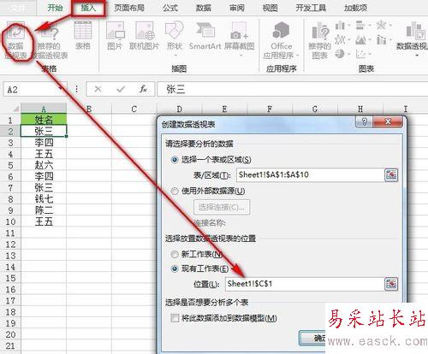Viewport: 428px width, 354px height.
Task: Click the formula bar containing 张三
Action: [293, 89]
